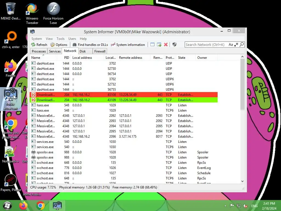The height and width of the screenshot is (211, 281).
Task: Open the Tools menu
Action: point(60,38)
